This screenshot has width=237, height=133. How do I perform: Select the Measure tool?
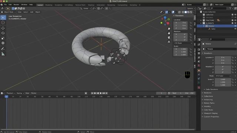(x=3, y=54)
